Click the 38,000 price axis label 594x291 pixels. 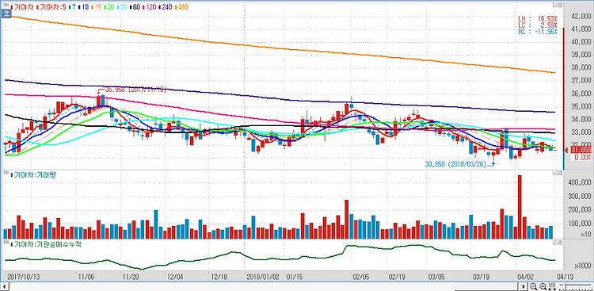[581, 67]
